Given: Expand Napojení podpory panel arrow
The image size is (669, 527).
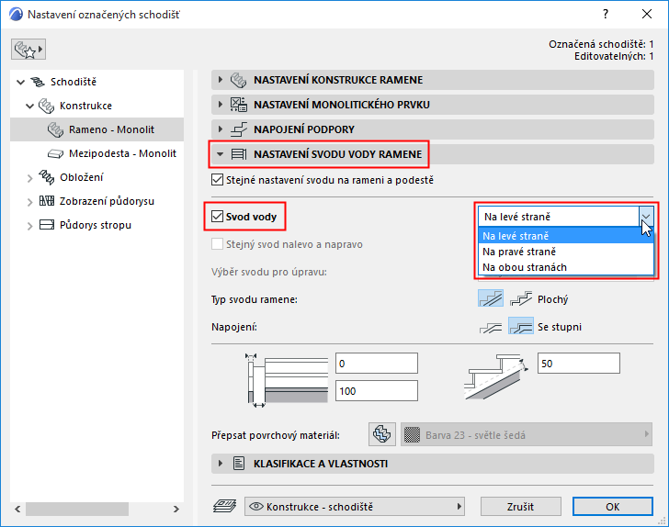Looking at the screenshot, I should coord(221,129).
